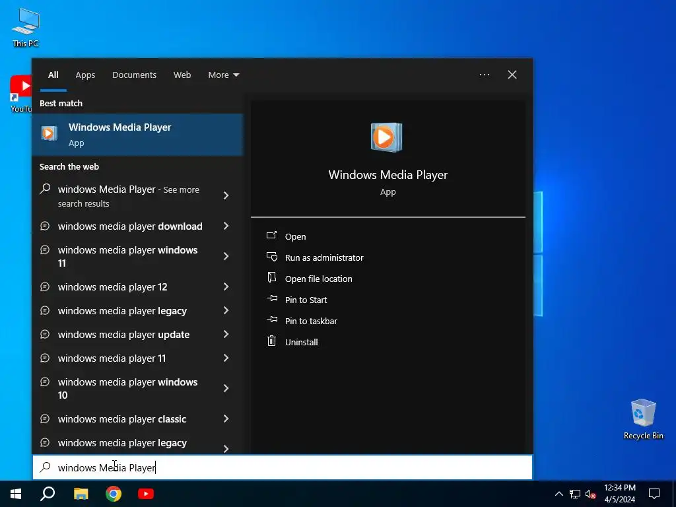676x507 pixels.
Task: Click chat icon beside 'windows media player 12'
Action: tap(45, 287)
